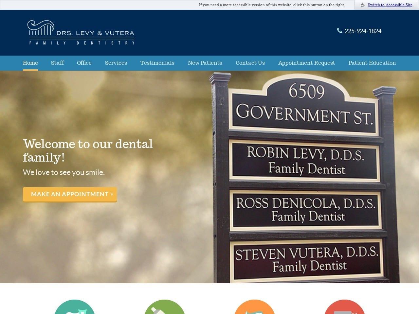Open the Testimonials page
Screen dimensions: 419x314
click(157, 63)
